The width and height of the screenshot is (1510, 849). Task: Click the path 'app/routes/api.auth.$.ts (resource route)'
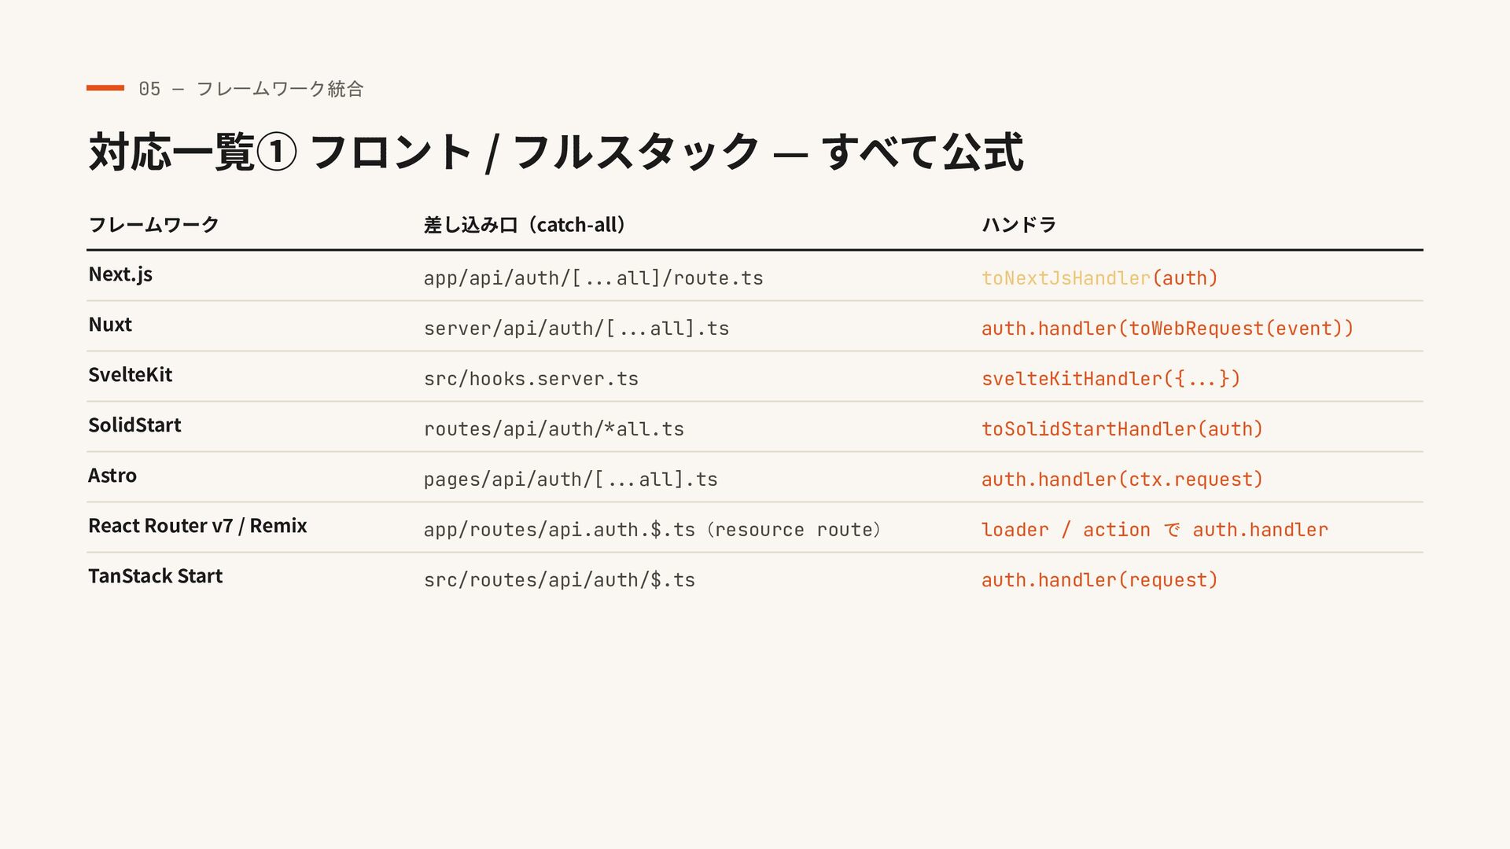(x=652, y=530)
